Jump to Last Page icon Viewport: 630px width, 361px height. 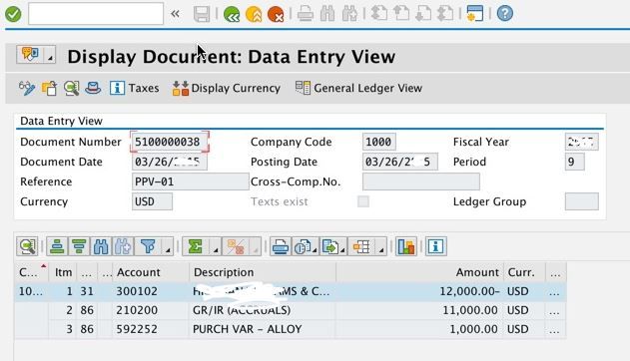(445, 14)
